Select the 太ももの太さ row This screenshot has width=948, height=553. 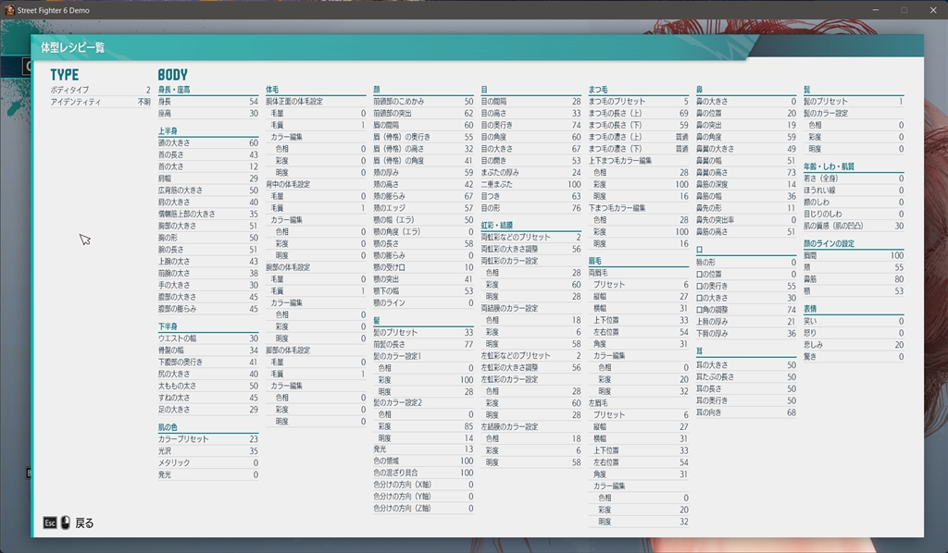tap(208, 386)
